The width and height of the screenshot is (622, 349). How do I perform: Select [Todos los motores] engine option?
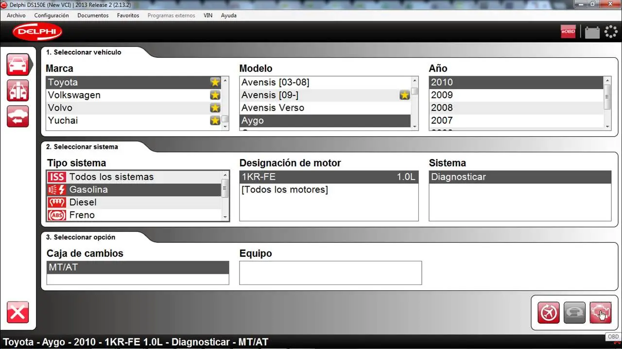(328, 190)
